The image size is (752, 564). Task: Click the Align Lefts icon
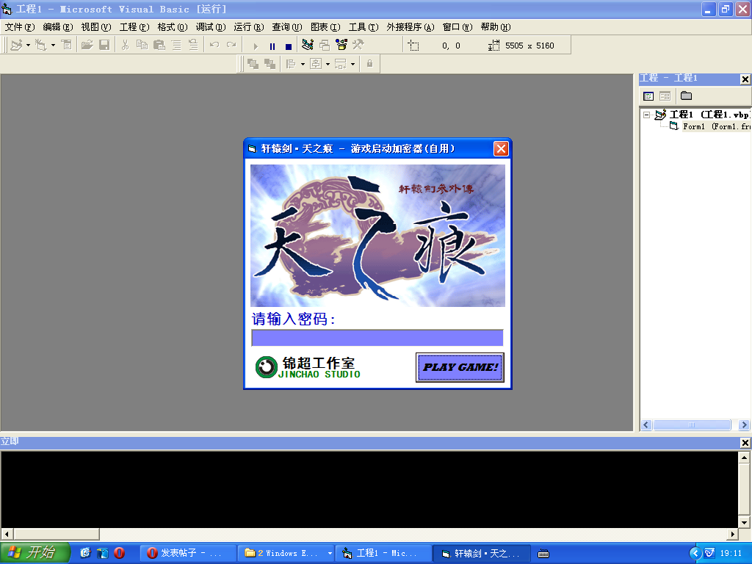291,64
